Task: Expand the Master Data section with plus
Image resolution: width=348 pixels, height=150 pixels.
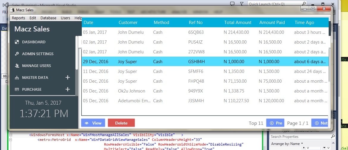Action: (68, 77)
